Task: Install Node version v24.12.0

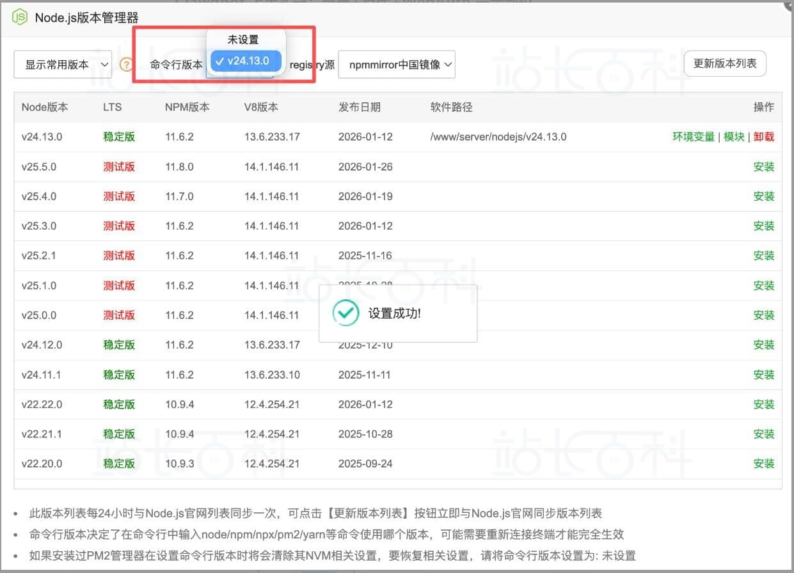Action: [764, 345]
